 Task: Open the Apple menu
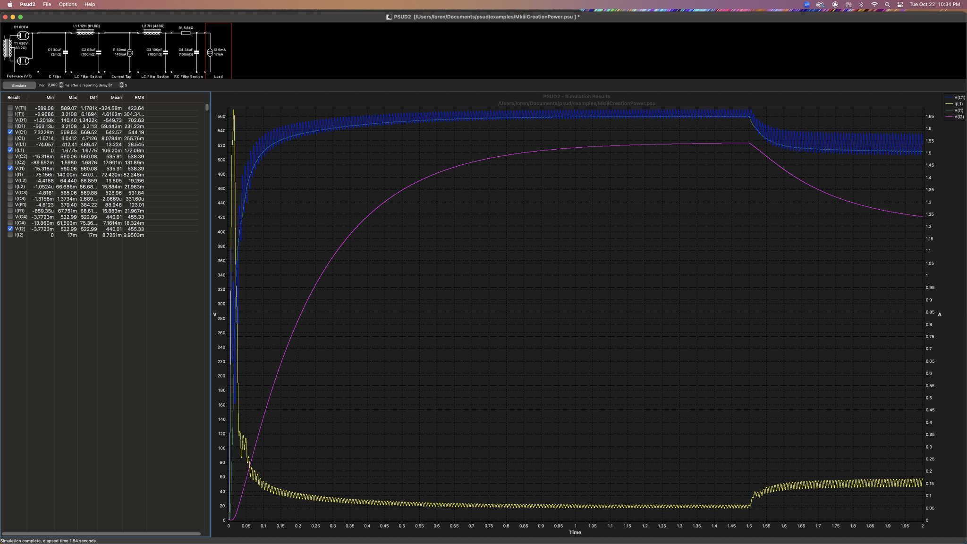(x=9, y=4)
